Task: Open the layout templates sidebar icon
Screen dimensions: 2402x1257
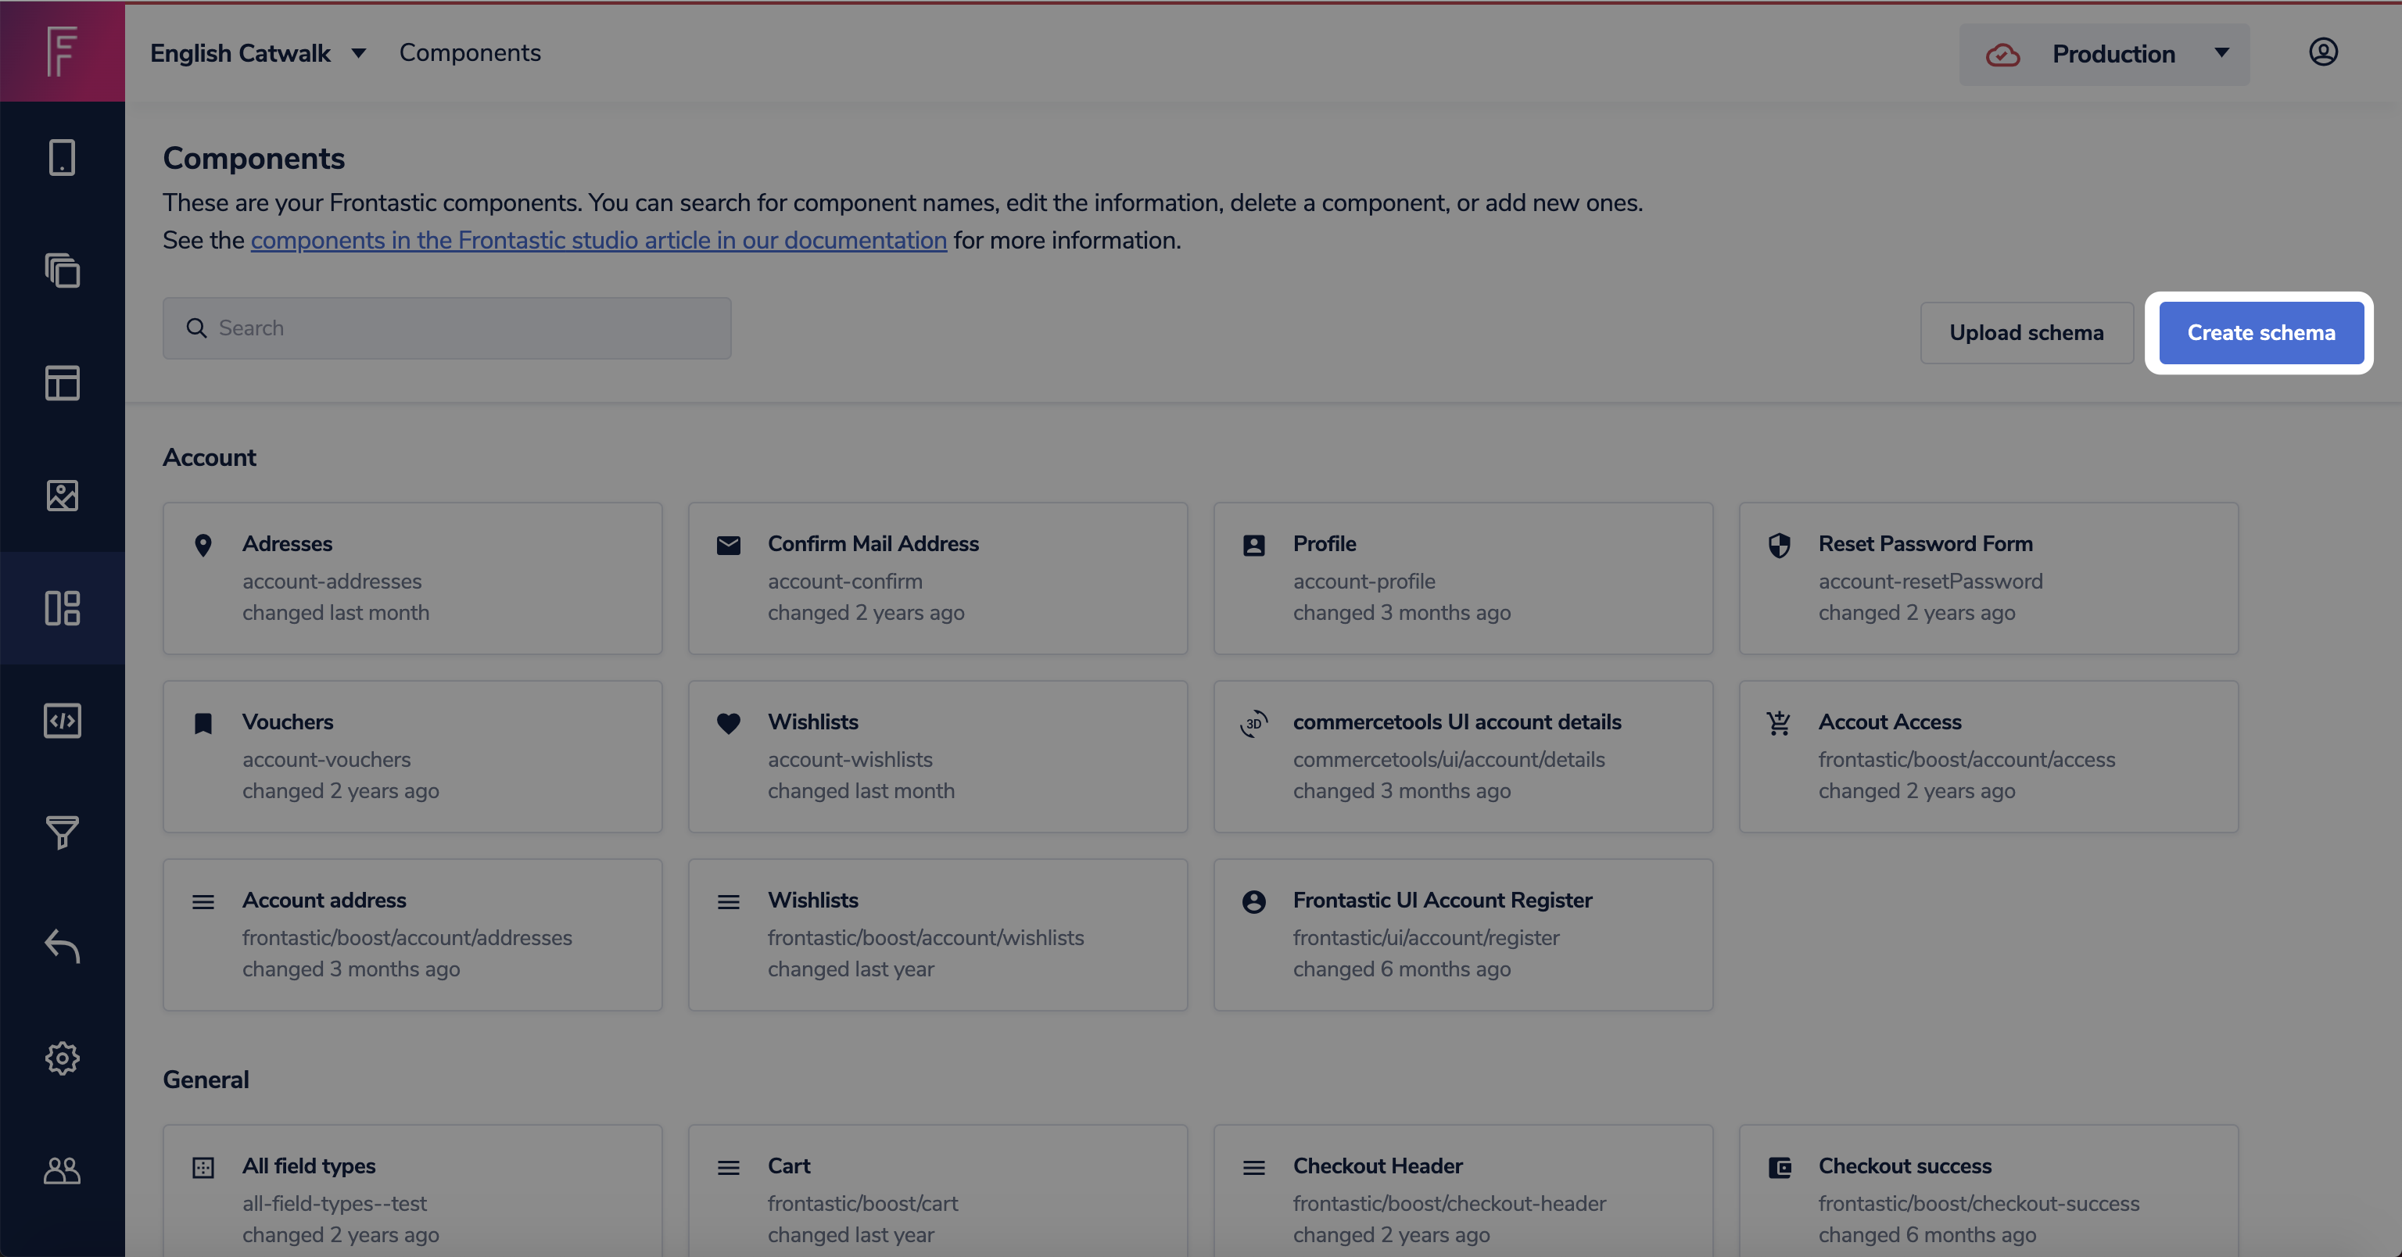Action: 62,383
